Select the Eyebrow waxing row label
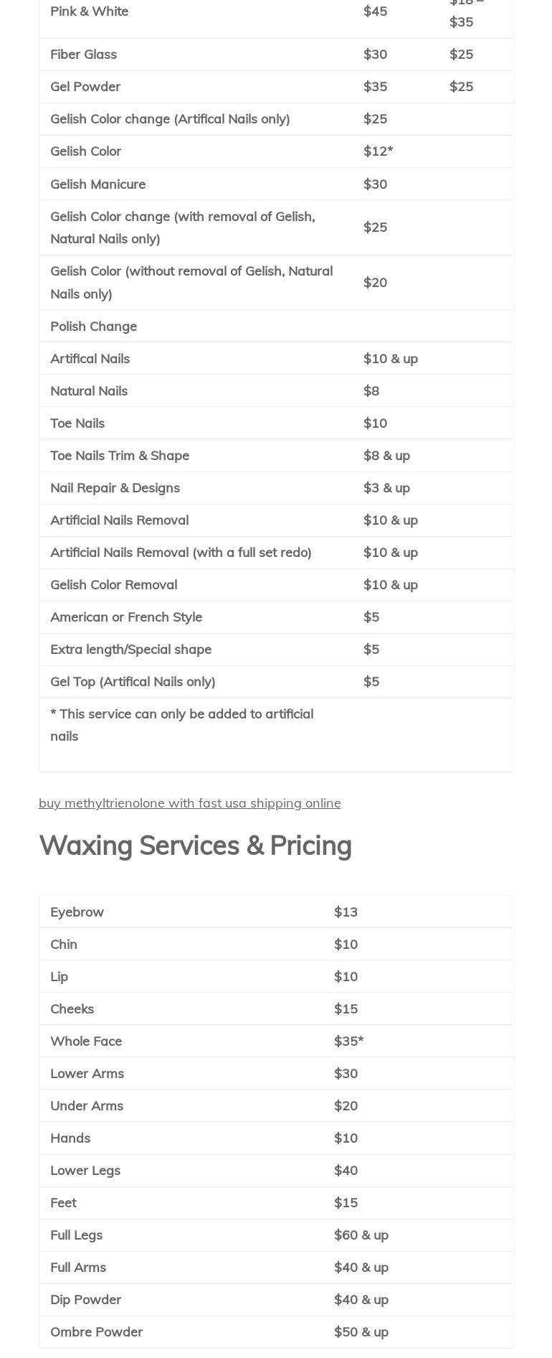 [x=77, y=912]
